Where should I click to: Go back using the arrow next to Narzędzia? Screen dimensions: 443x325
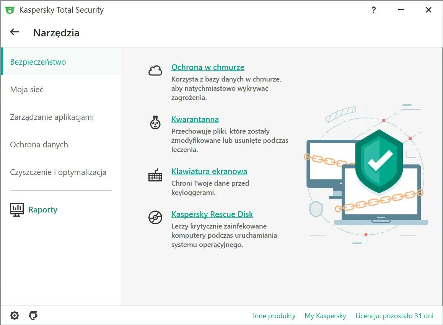[15, 32]
